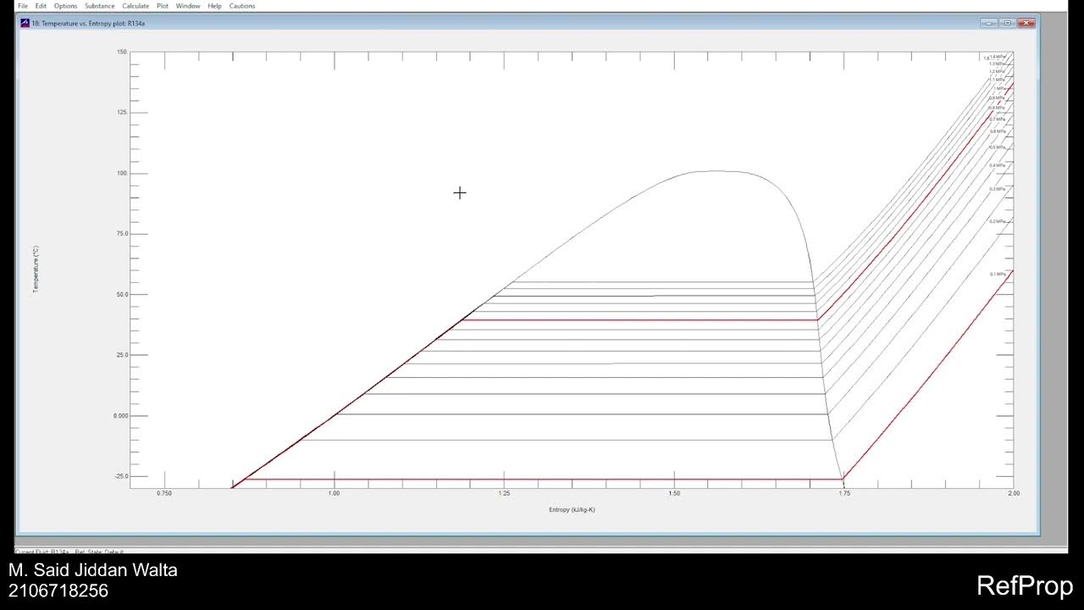Click the 1.25 entropy axis tick label

click(504, 493)
